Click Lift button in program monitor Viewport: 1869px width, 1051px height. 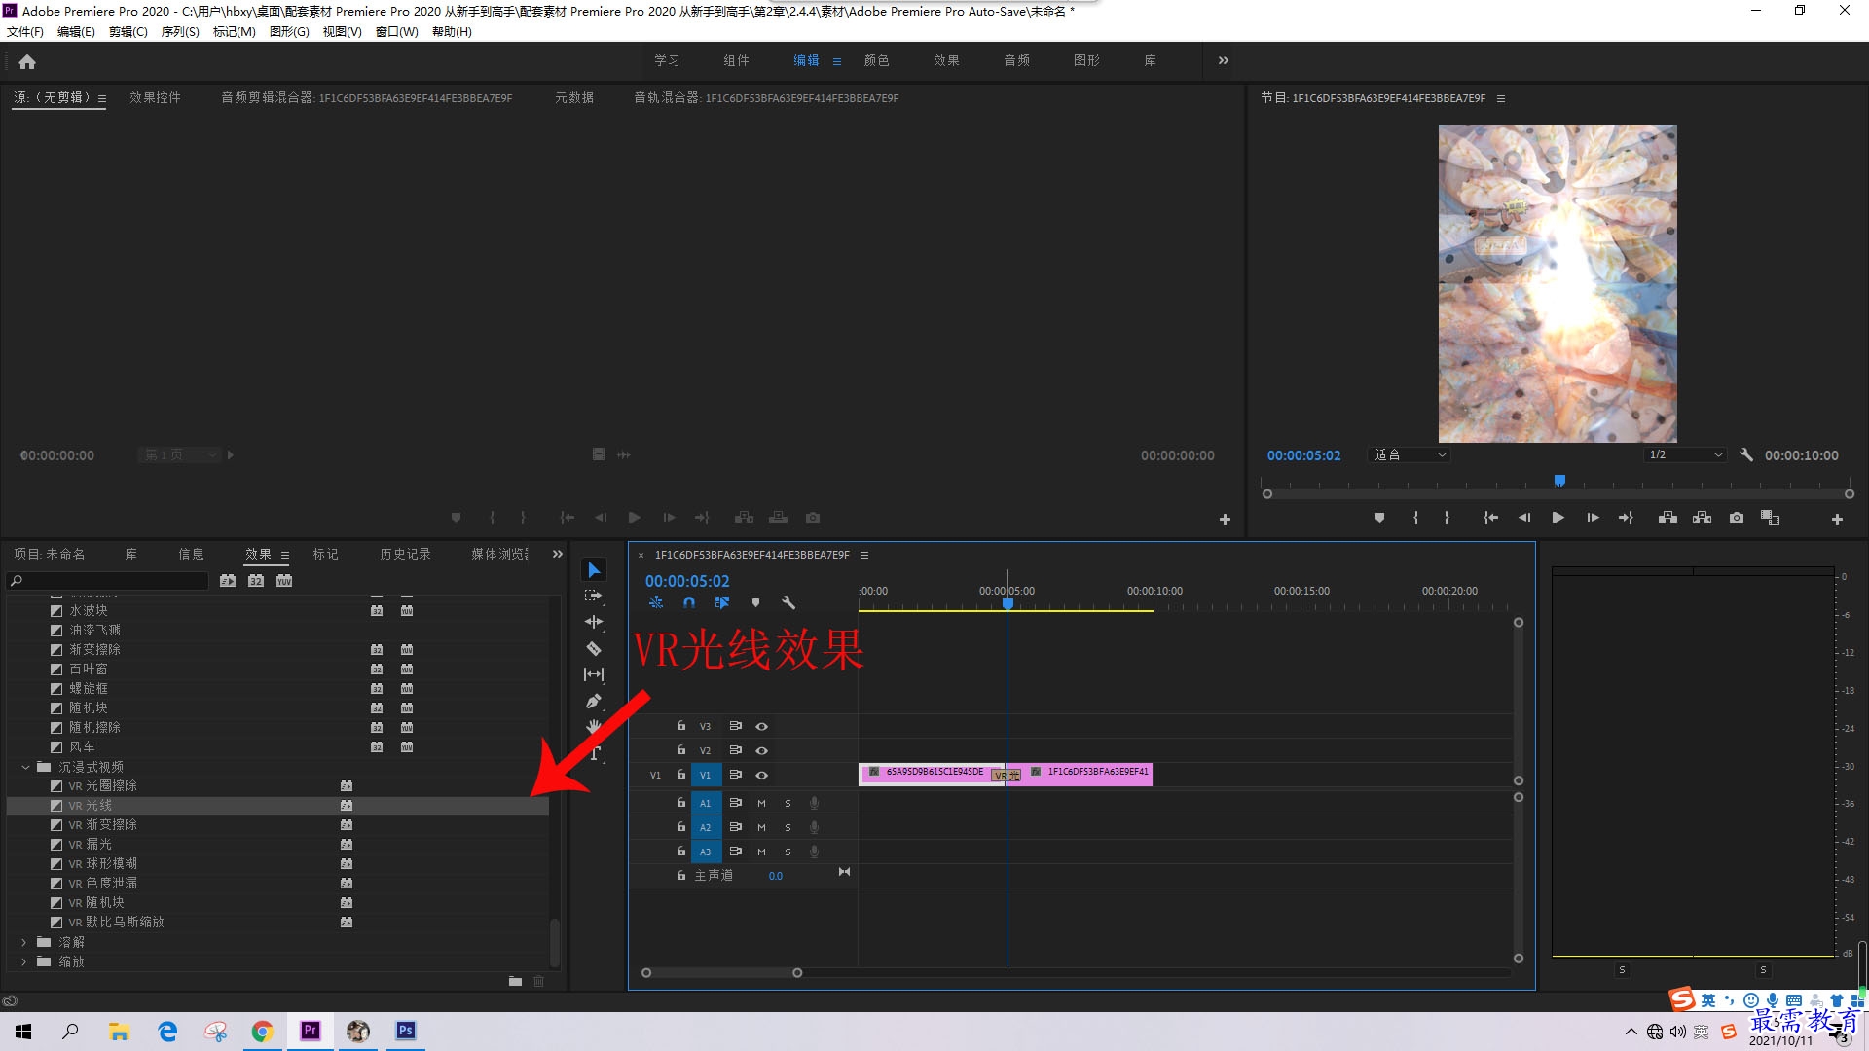[x=1667, y=518]
